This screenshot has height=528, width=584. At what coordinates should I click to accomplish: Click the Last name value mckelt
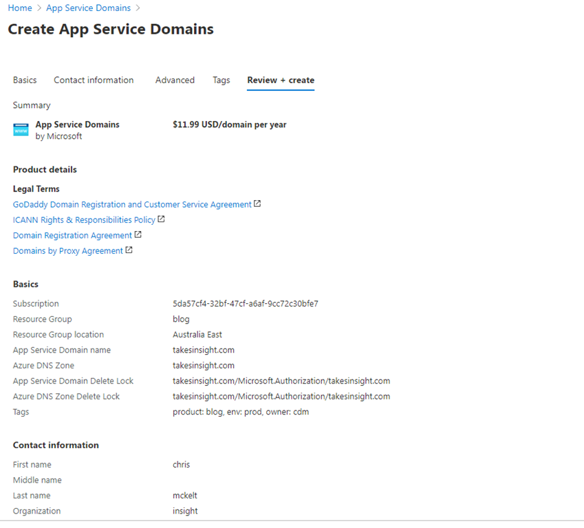pos(185,495)
